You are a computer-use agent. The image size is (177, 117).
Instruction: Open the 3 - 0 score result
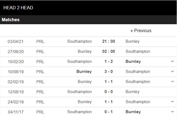tap(109, 72)
